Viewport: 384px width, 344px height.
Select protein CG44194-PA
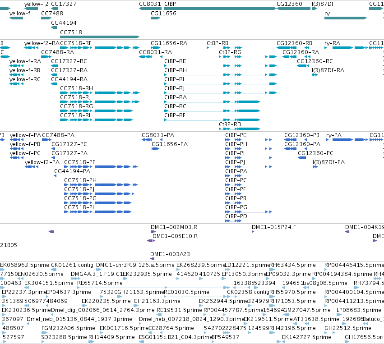(x=72, y=171)
